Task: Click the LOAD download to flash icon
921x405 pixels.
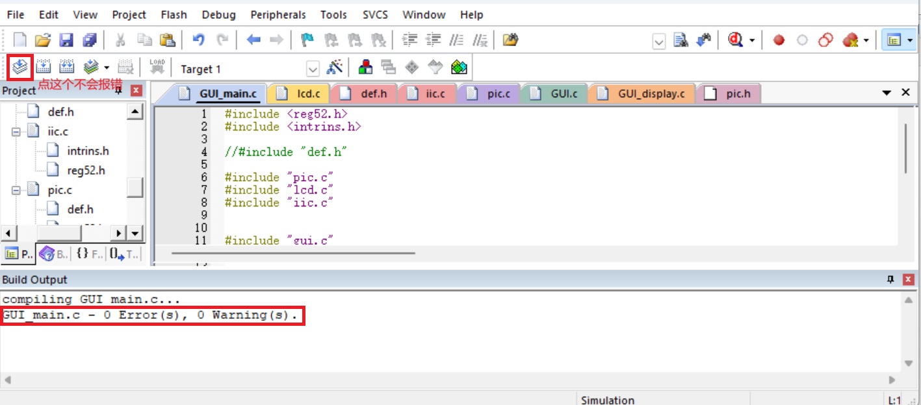Action: coord(157,67)
